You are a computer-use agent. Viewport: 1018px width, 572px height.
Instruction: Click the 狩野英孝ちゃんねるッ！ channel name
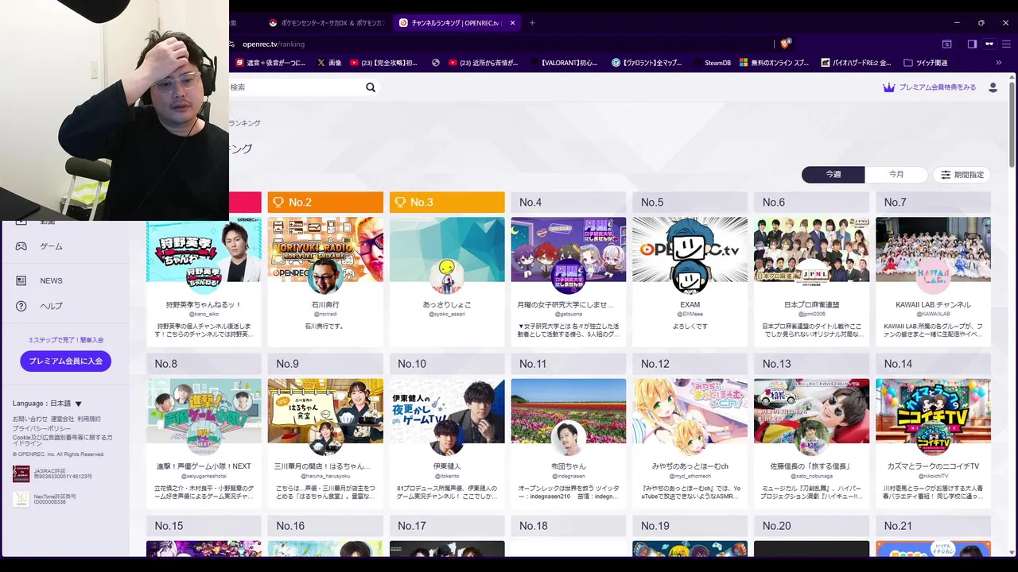(204, 305)
